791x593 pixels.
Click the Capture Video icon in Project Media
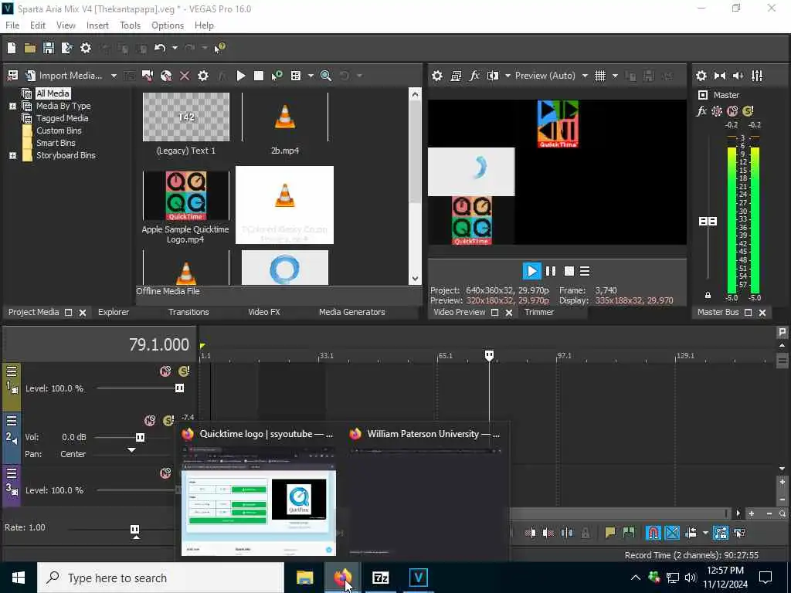point(148,76)
